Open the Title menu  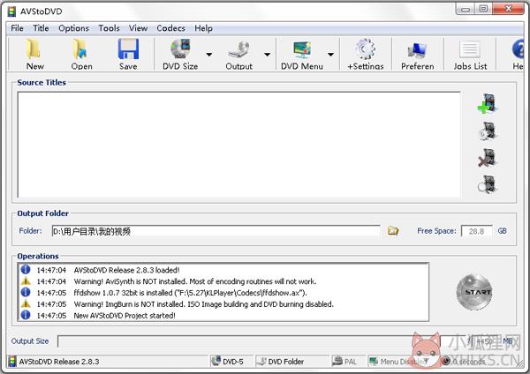coord(41,28)
